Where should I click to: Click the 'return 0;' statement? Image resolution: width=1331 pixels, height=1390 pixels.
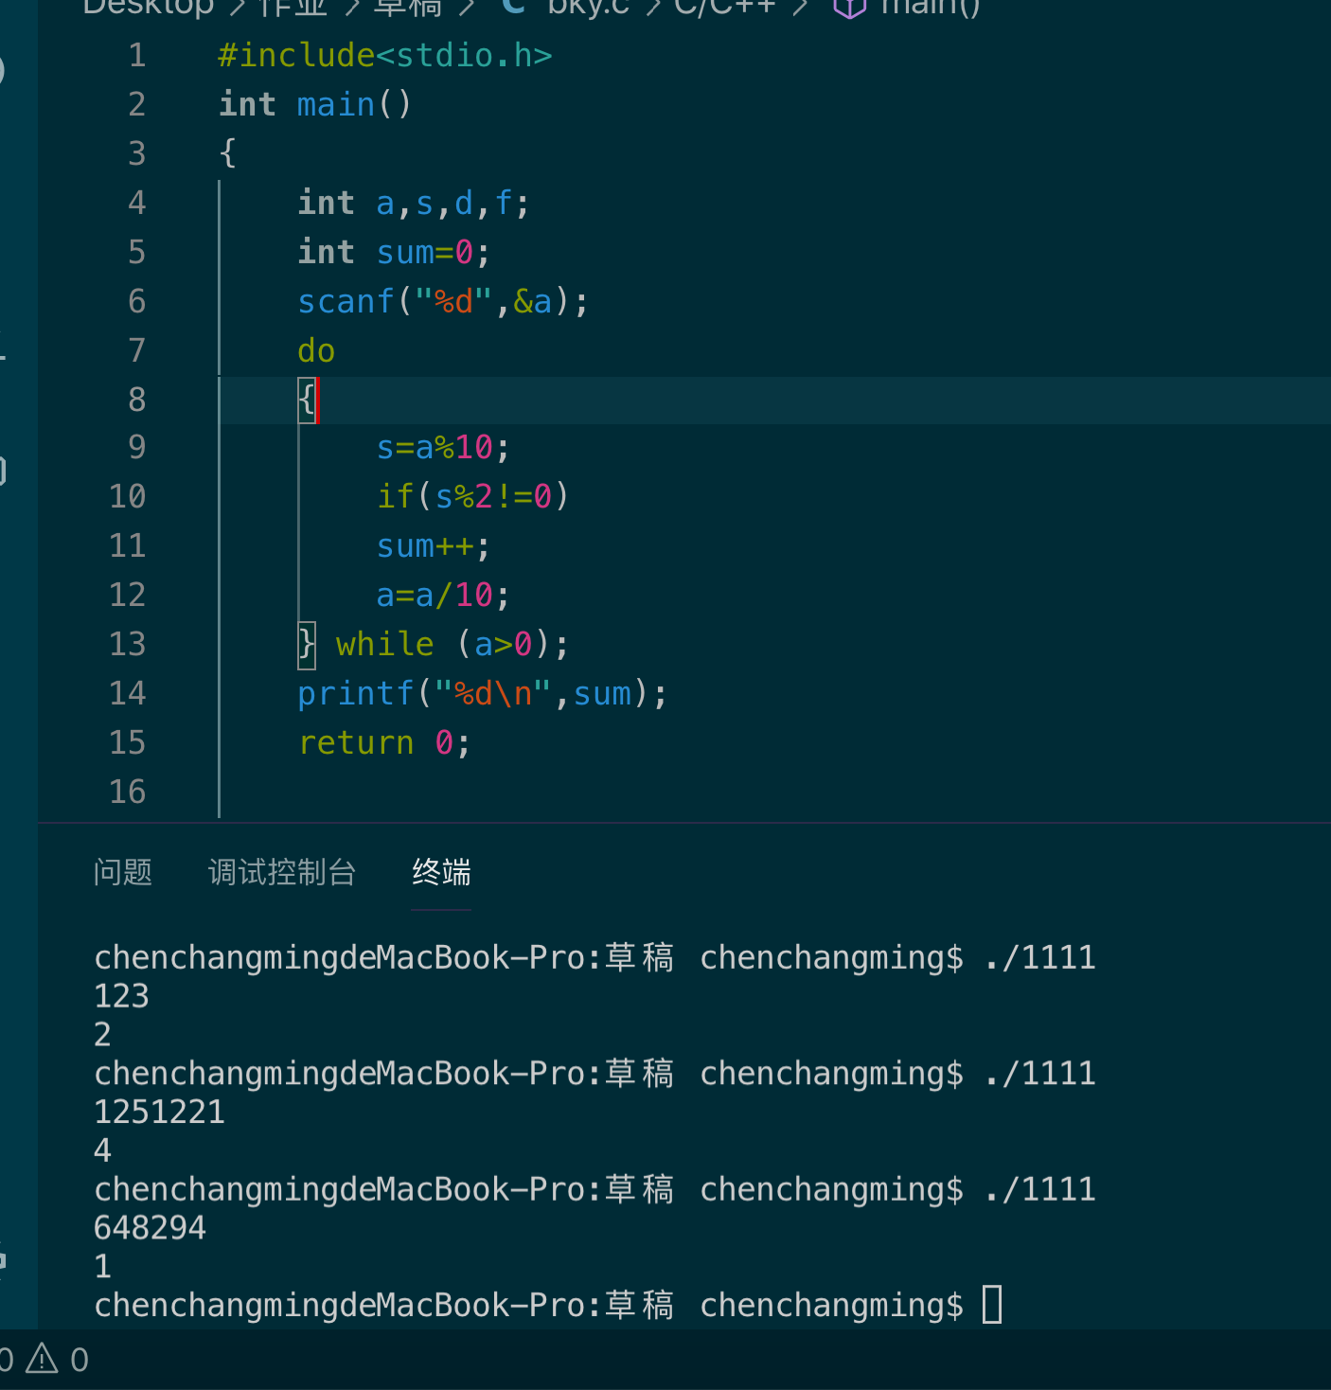[384, 742]
